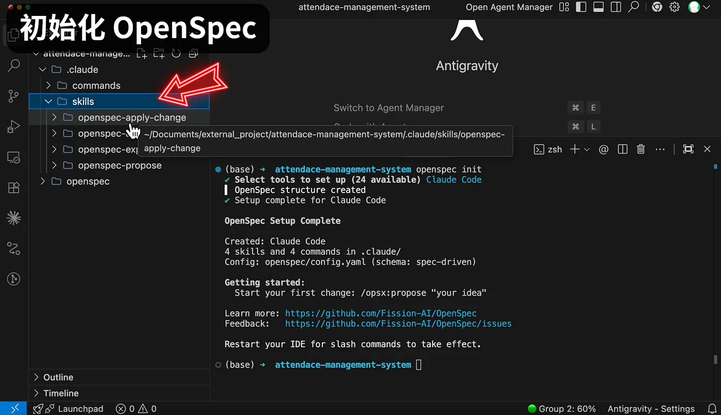Image resolution: width=721 pixels, height=415 pixels.
Task: Open the Extensions view
Action: (x=14, y=187)
